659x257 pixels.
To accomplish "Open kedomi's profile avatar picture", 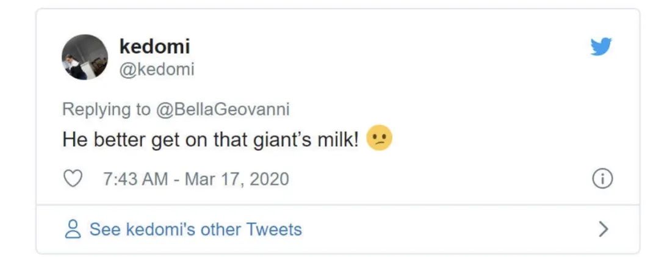I will (84, 57).
